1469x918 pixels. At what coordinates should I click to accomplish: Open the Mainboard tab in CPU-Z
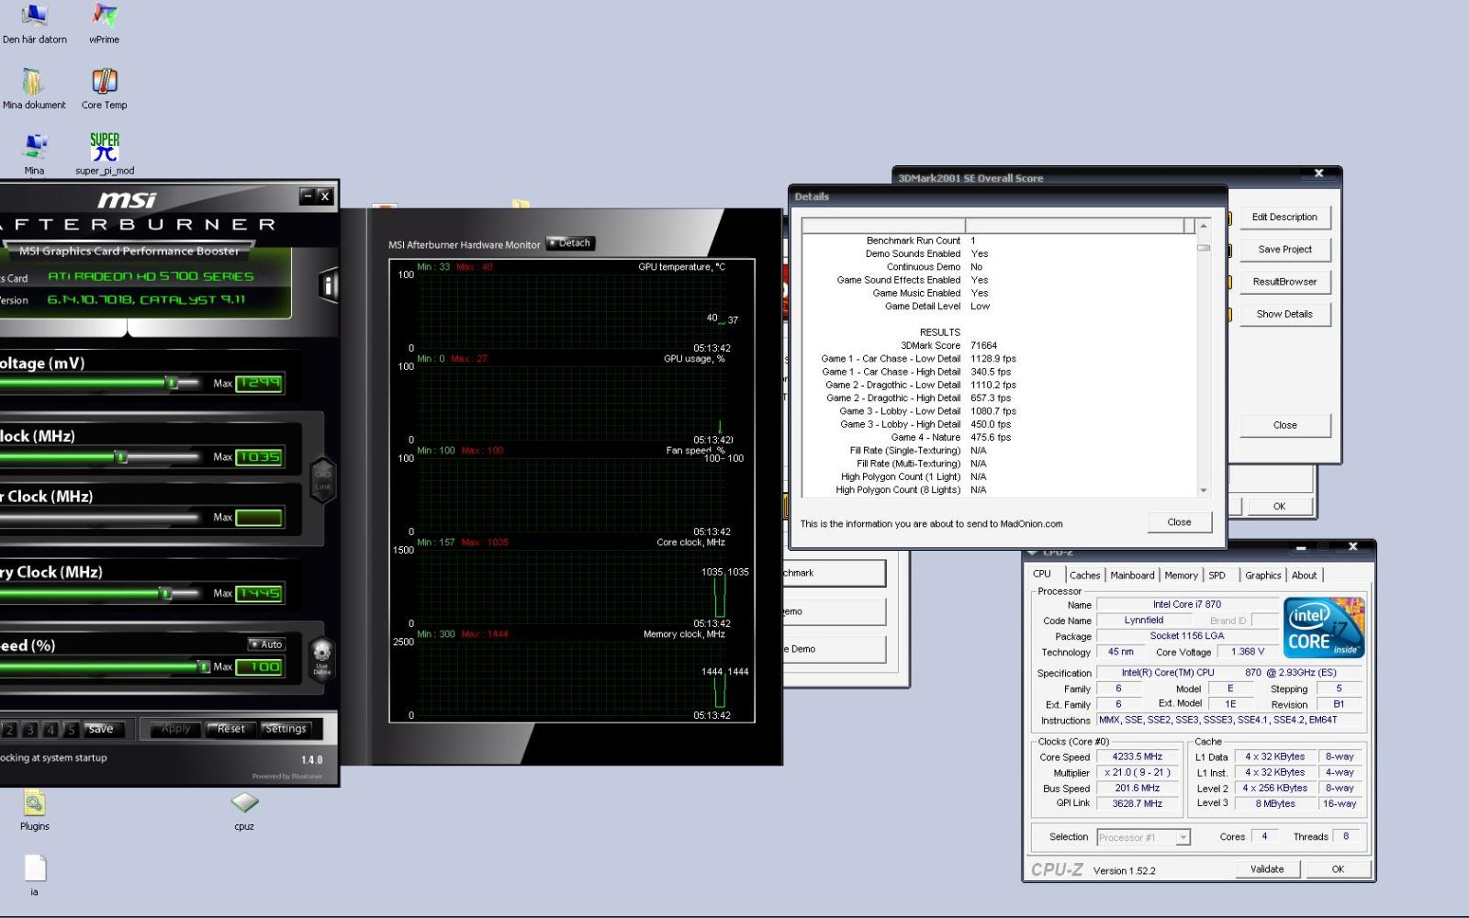[1132, 576]
